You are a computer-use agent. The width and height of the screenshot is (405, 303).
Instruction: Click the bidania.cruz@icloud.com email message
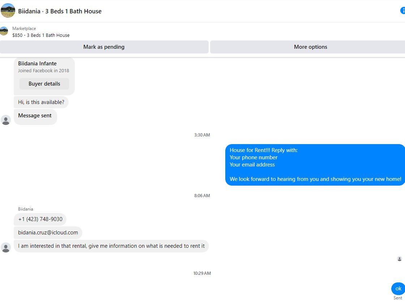click(48, 233)
